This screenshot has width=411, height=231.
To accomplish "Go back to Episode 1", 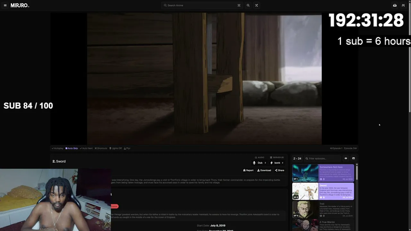I will pos(336,148).
